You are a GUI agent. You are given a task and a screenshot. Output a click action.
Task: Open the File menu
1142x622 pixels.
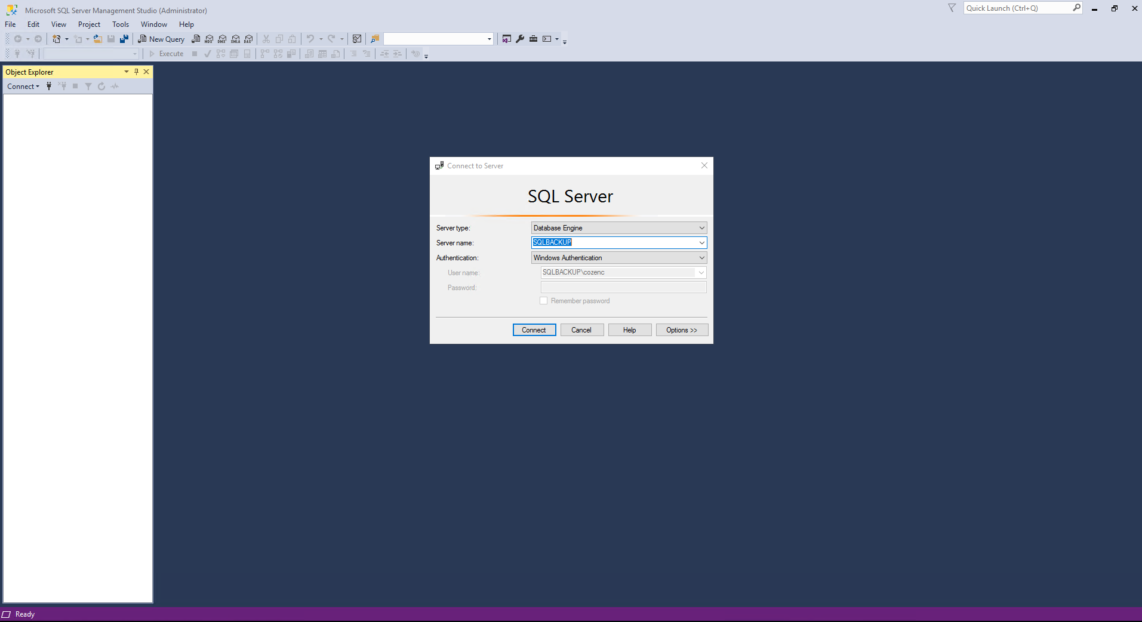(10, 24)
